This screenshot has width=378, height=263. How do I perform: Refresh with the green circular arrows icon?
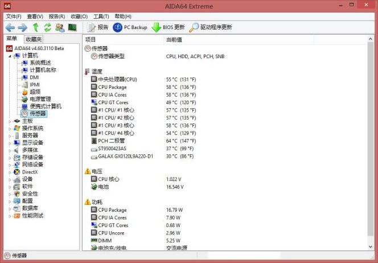pyautogui.click(x=48, y=27)
